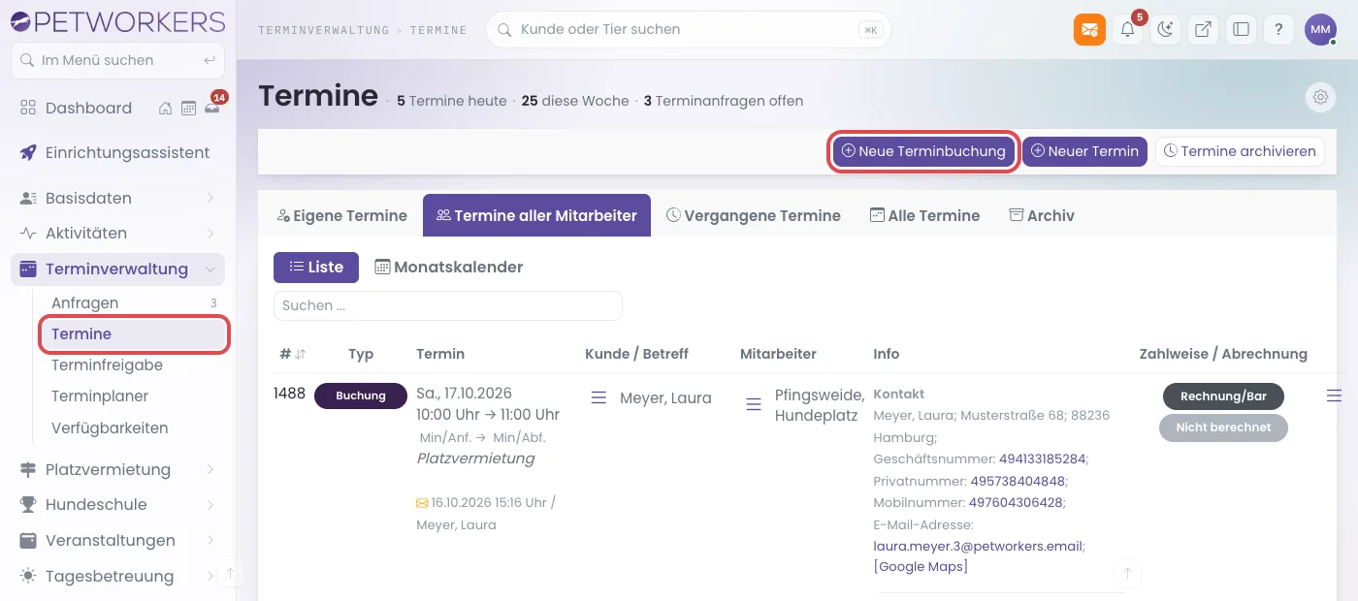Screen dimensions: 1358x601
Task: Click Kunde oder Tier suchen field
Action: point(688,29)
